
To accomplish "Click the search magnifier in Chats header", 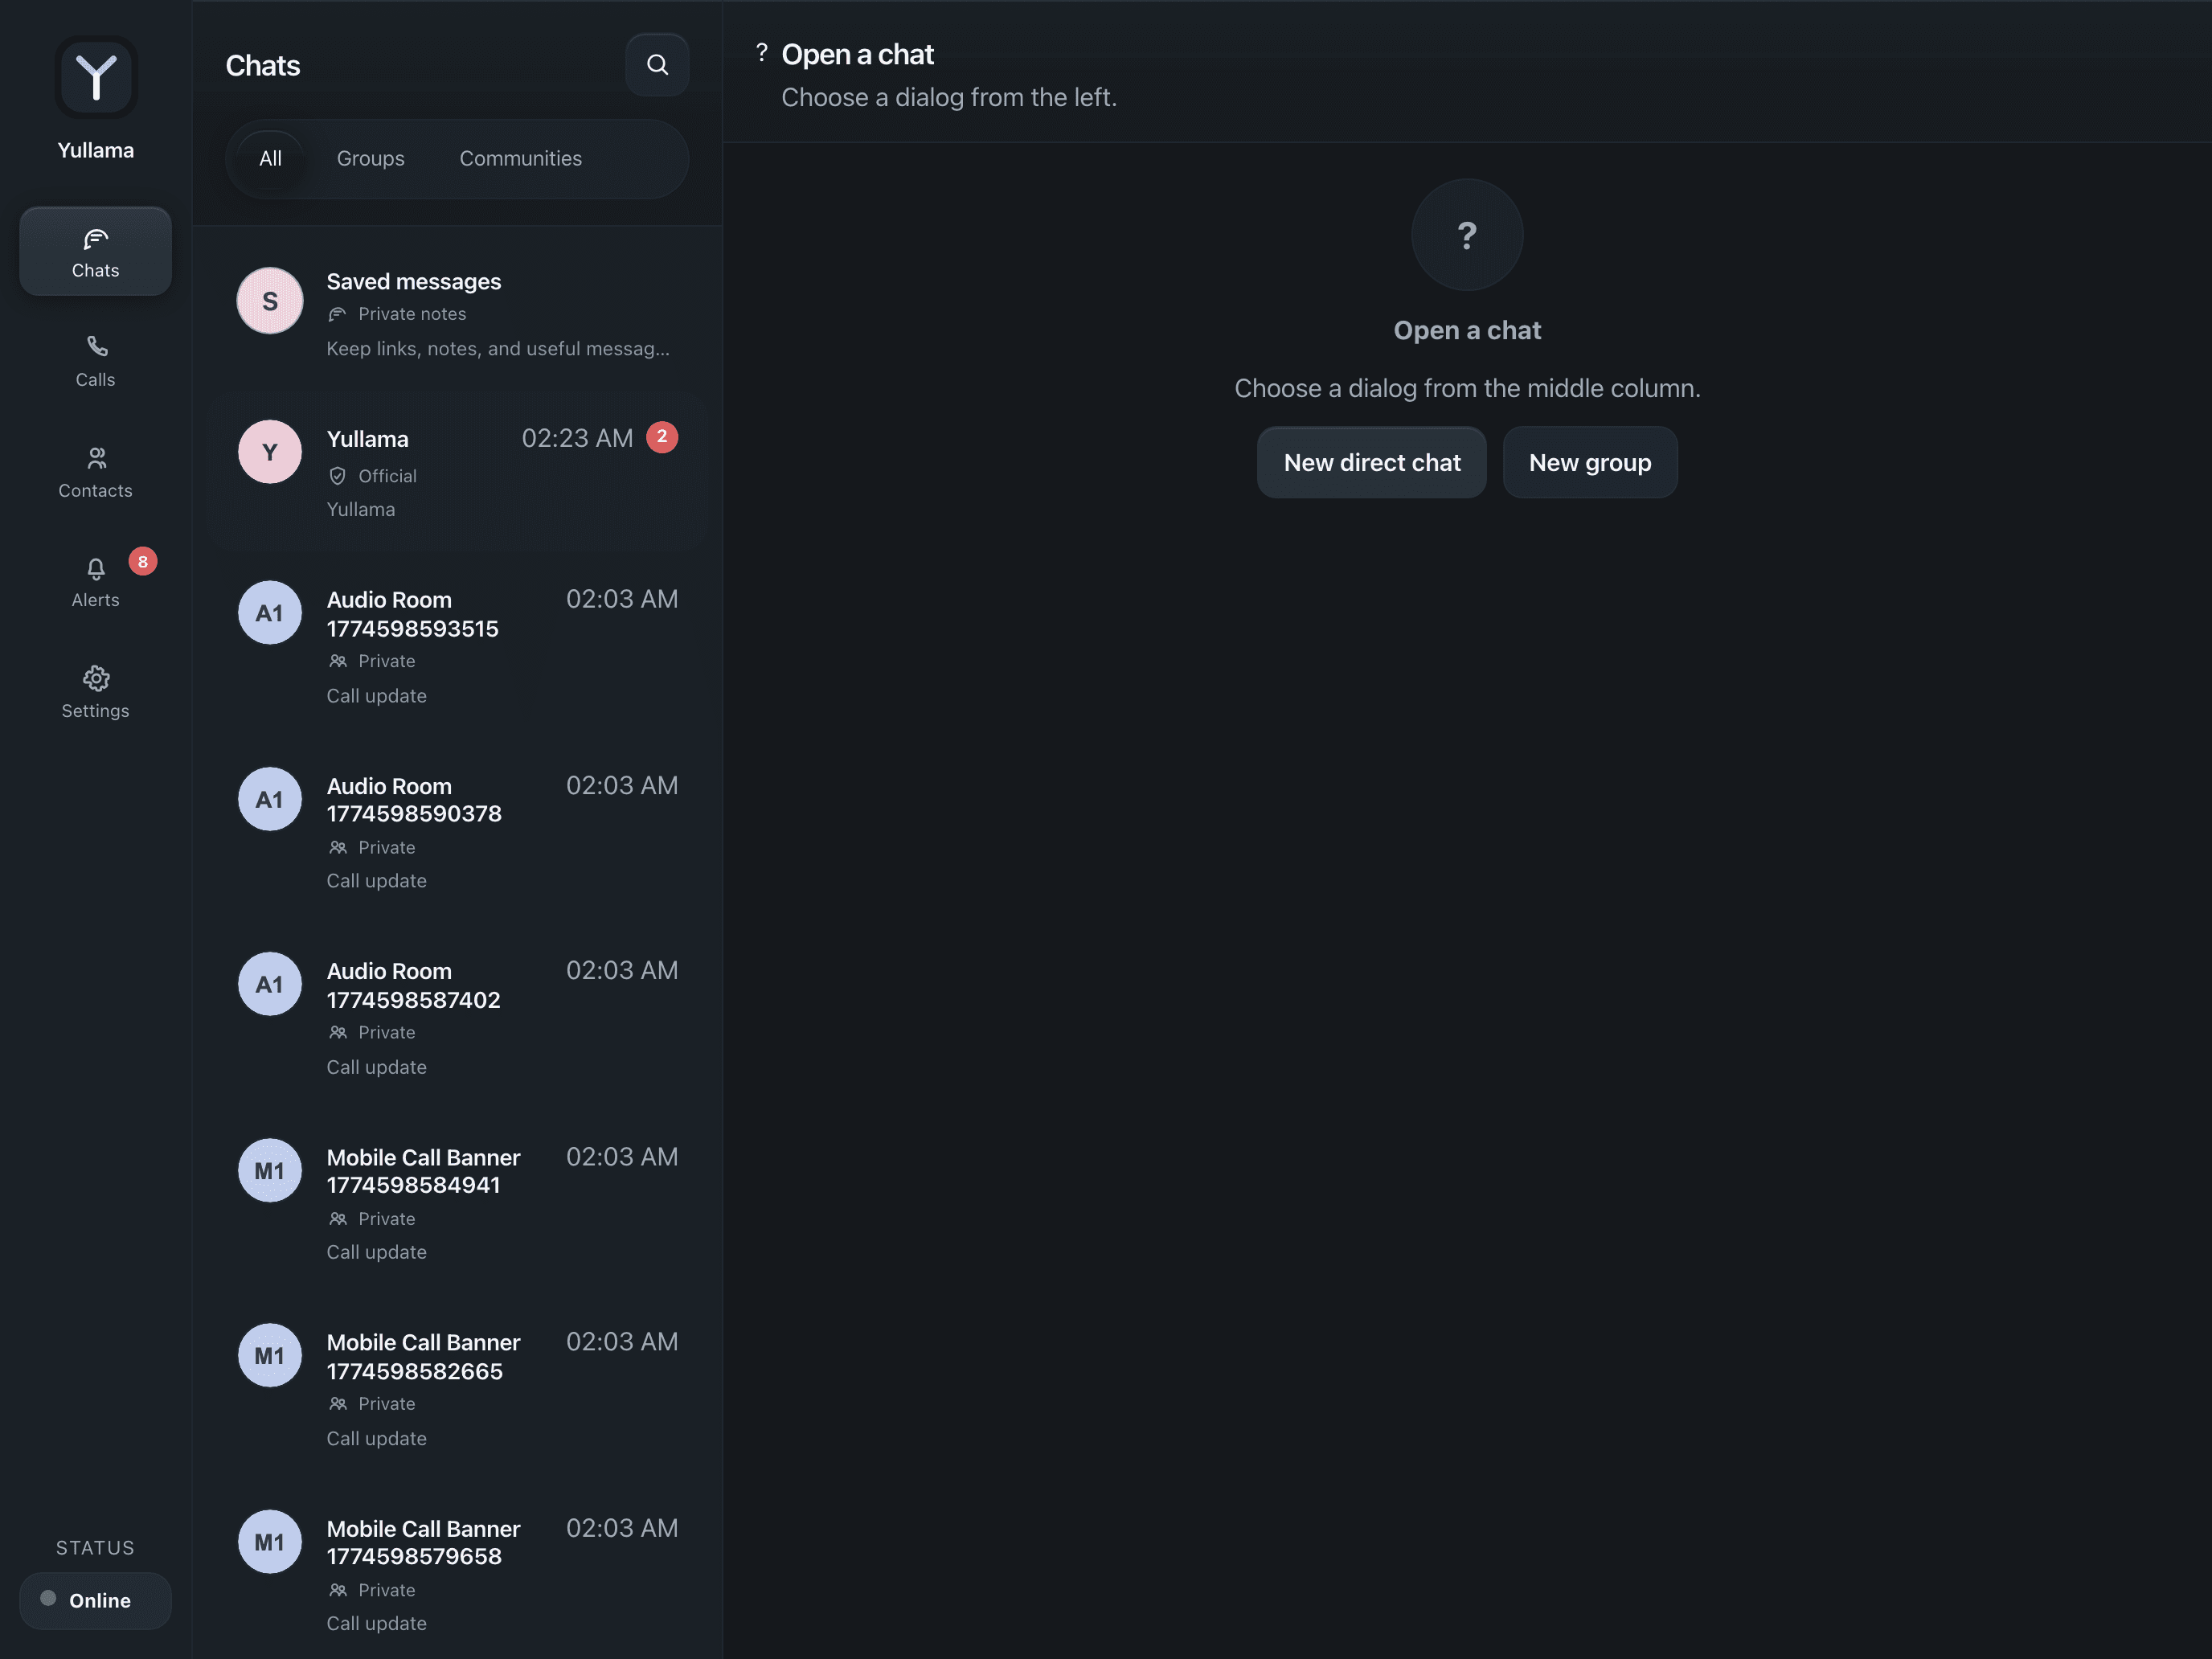I will [x=657, y=65].
